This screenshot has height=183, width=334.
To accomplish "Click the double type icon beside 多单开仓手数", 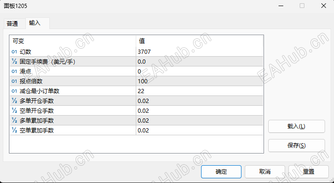I will pyautogui.click(x=14, y=101).
